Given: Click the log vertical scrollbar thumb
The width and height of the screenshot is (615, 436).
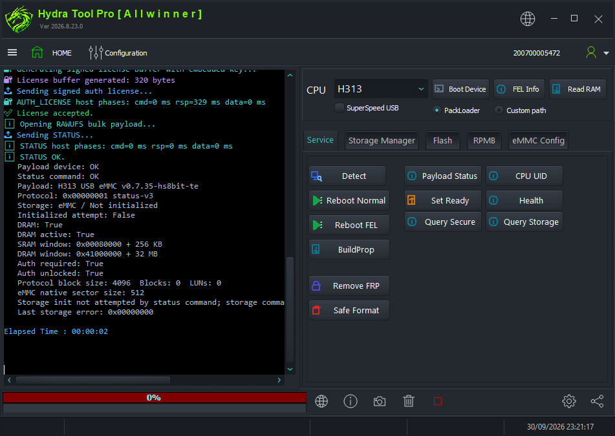Looking at the screenshot, I should coord(290,309).
